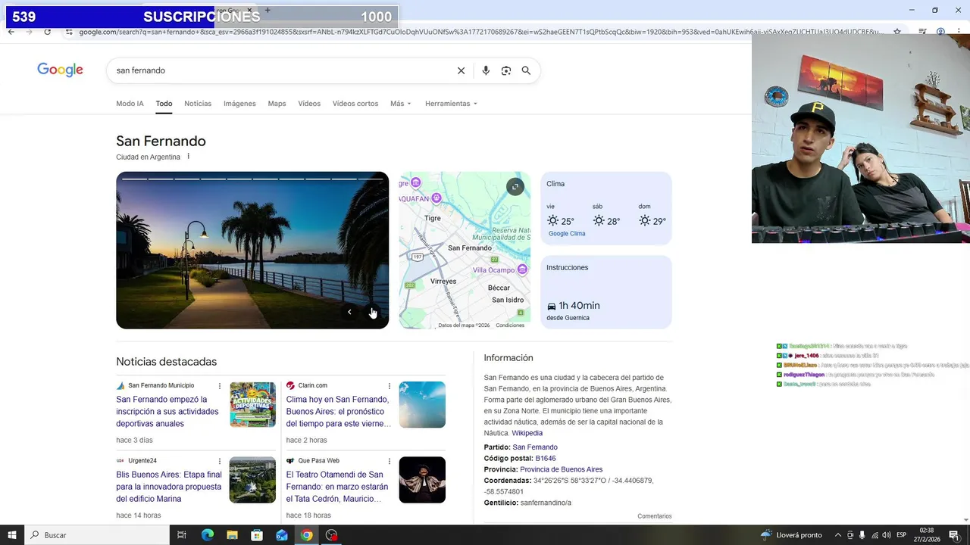Screen dimensions: 970x545
Task: Click Comentarios link under Información
Action: coord(655,516)
